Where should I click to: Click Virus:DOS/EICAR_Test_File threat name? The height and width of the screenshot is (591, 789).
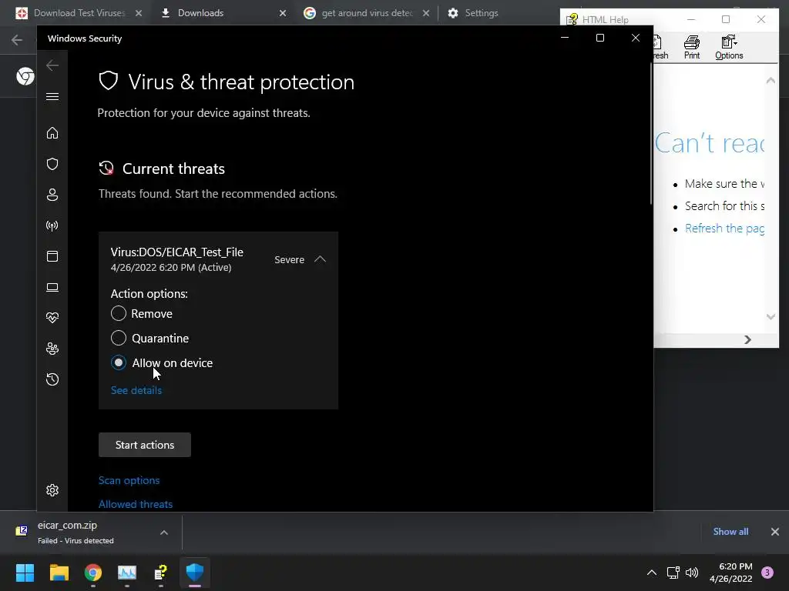coord(177,252)
